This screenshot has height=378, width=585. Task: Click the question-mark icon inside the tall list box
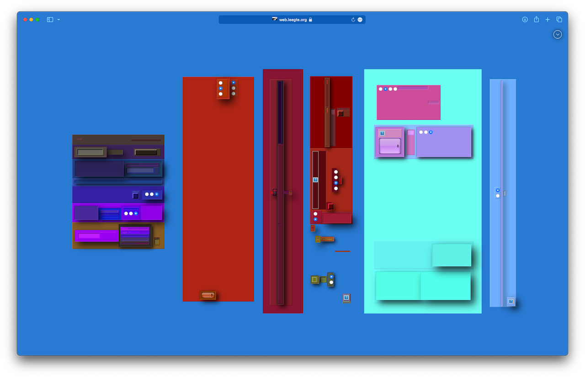pyautogui.click(x=315, y=180)
